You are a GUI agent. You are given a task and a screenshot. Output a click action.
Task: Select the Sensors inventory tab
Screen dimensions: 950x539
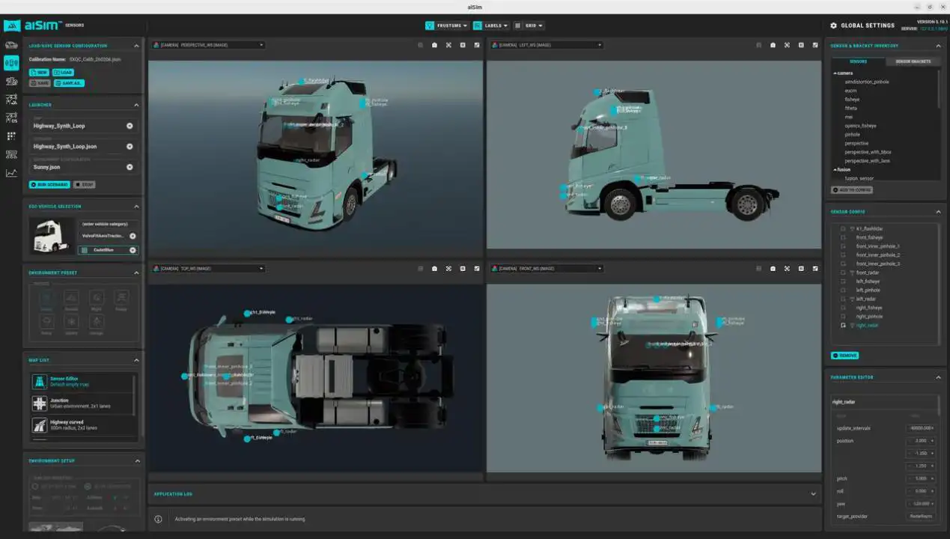click(x=858, y=61)
